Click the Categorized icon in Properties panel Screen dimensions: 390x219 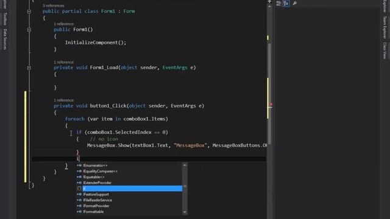(278, 3)
